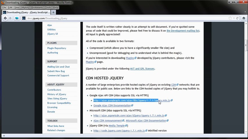Follow the Development mailing list link

coord(183,31)
